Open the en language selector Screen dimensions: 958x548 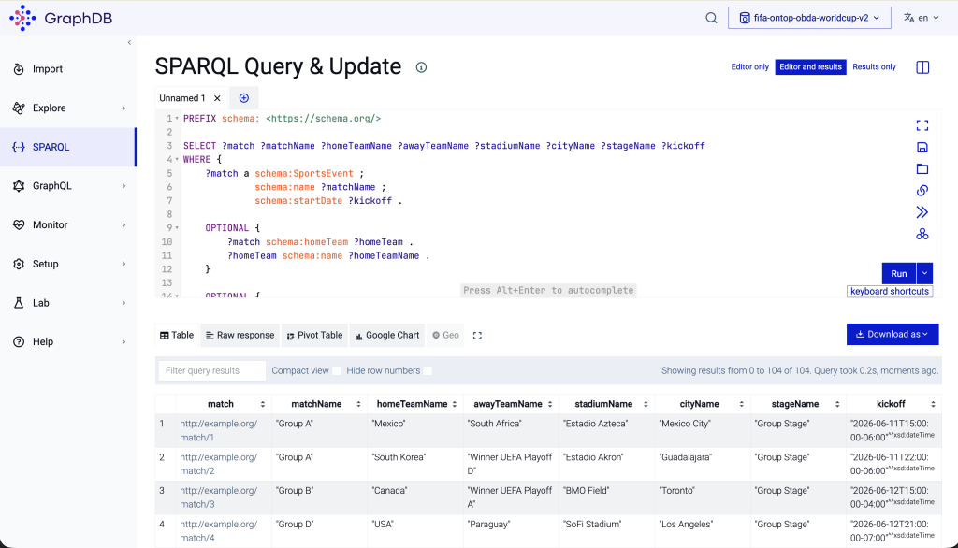[922, 18]
